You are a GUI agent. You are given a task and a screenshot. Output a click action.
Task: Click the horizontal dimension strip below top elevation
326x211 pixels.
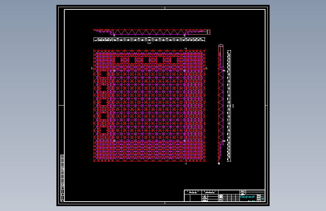pyautogui.click(x=149, y=39)
